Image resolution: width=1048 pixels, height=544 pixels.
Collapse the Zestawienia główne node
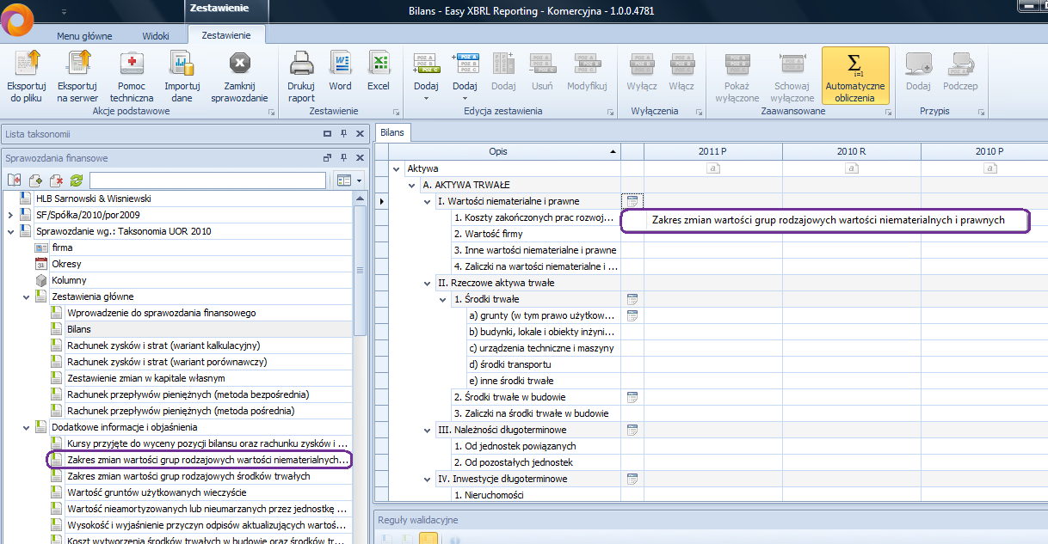(26, 296)
